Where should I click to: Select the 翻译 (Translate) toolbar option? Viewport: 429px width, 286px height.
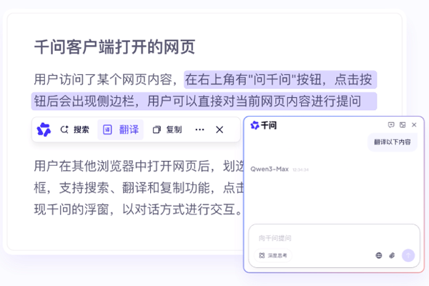pyautogui.click(x=121, y=129)
